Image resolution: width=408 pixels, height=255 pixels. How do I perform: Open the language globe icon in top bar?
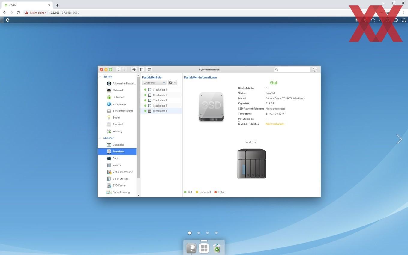point(396,20)
